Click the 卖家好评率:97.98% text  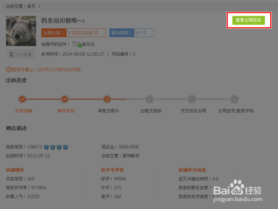[x=26, y=187]
